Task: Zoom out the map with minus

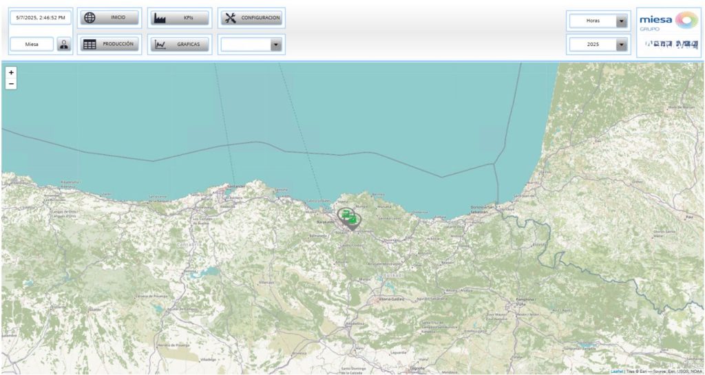Action: (11, 83)
